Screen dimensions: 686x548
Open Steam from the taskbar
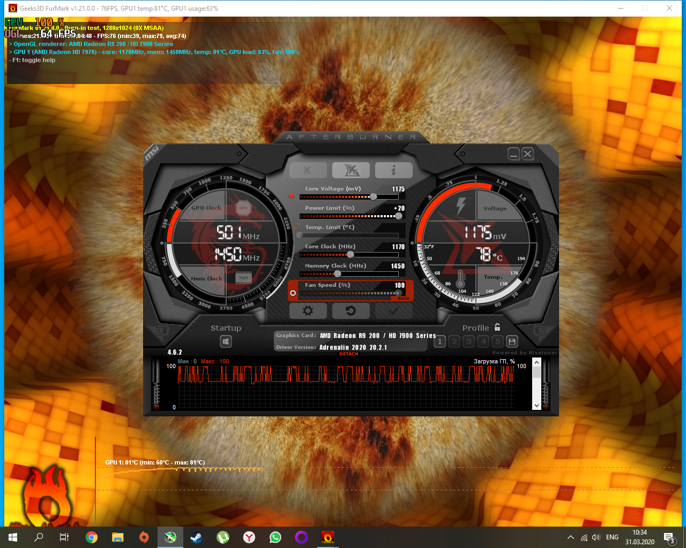(197, 537)
